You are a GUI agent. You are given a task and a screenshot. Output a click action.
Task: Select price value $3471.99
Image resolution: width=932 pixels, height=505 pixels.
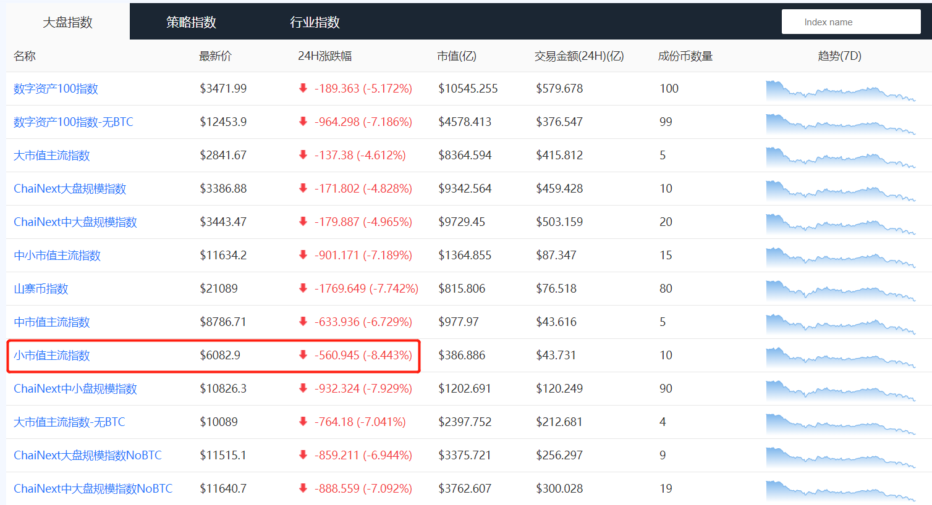point(223,88)
